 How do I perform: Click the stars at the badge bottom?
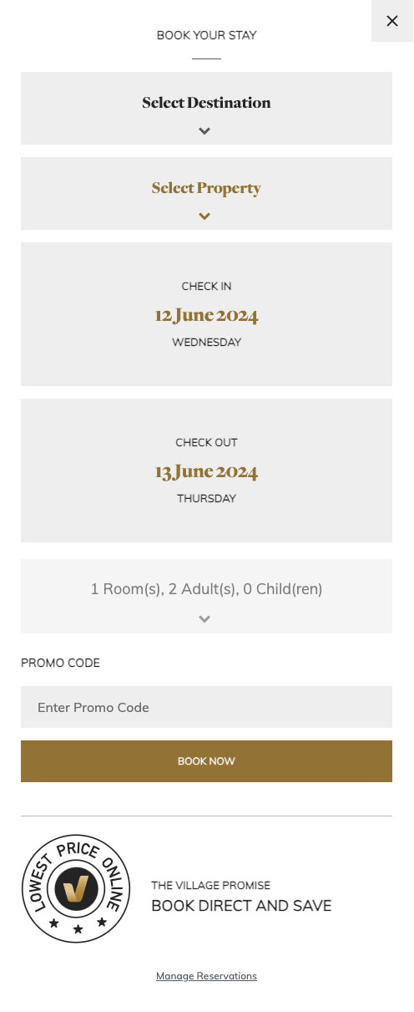tap(78, 925)
